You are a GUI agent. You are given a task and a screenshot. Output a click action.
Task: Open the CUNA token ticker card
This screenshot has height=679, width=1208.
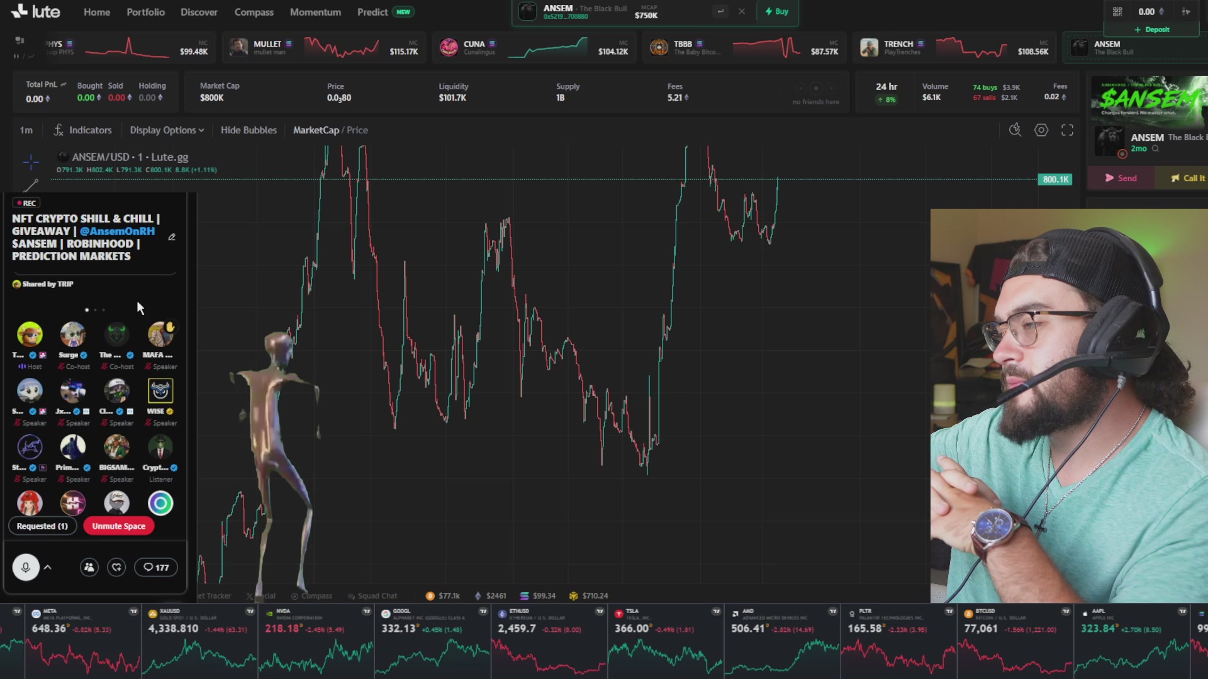[534, 48]
